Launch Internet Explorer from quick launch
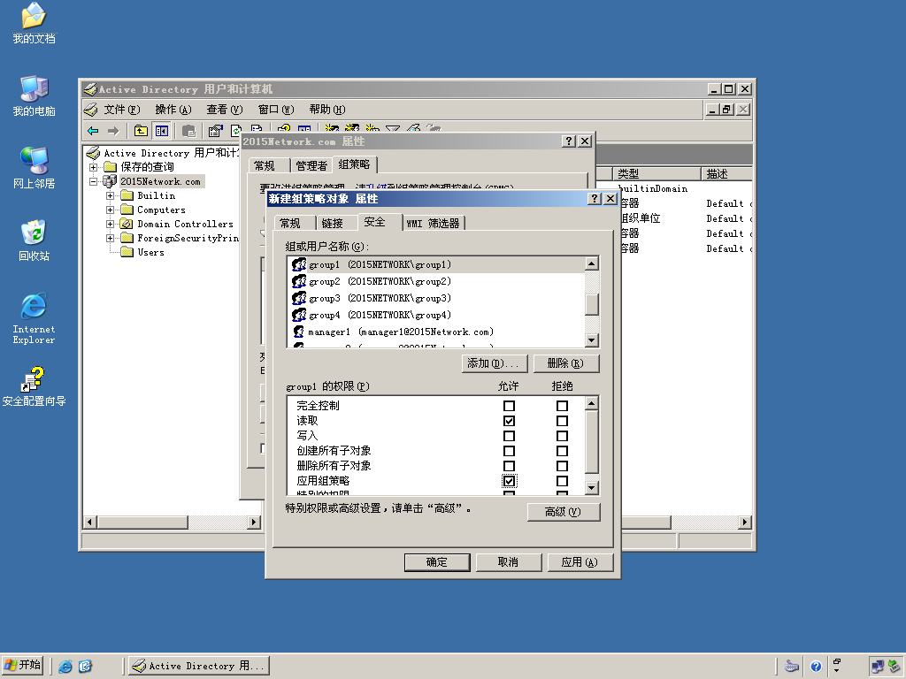 click(x=65, y=667)
